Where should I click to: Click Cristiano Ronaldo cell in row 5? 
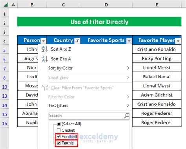click(157, 49)
